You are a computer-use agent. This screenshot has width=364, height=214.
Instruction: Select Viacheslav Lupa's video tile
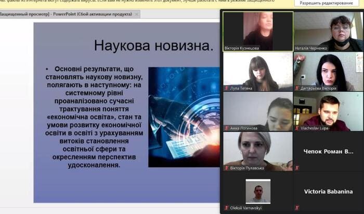coord(328,112)
